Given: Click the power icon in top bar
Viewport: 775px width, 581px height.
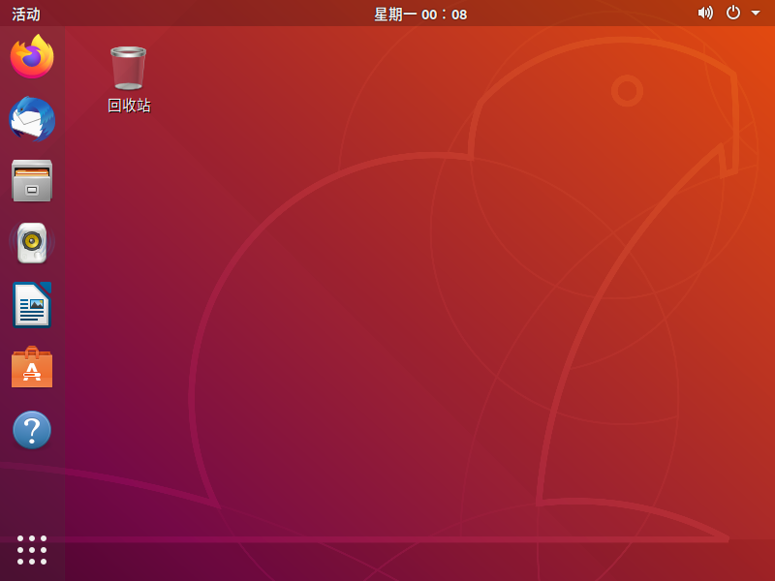Looking at the screenshot, I should 733,13.
